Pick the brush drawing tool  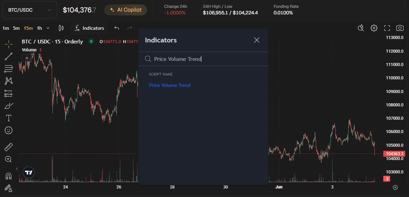9,106
